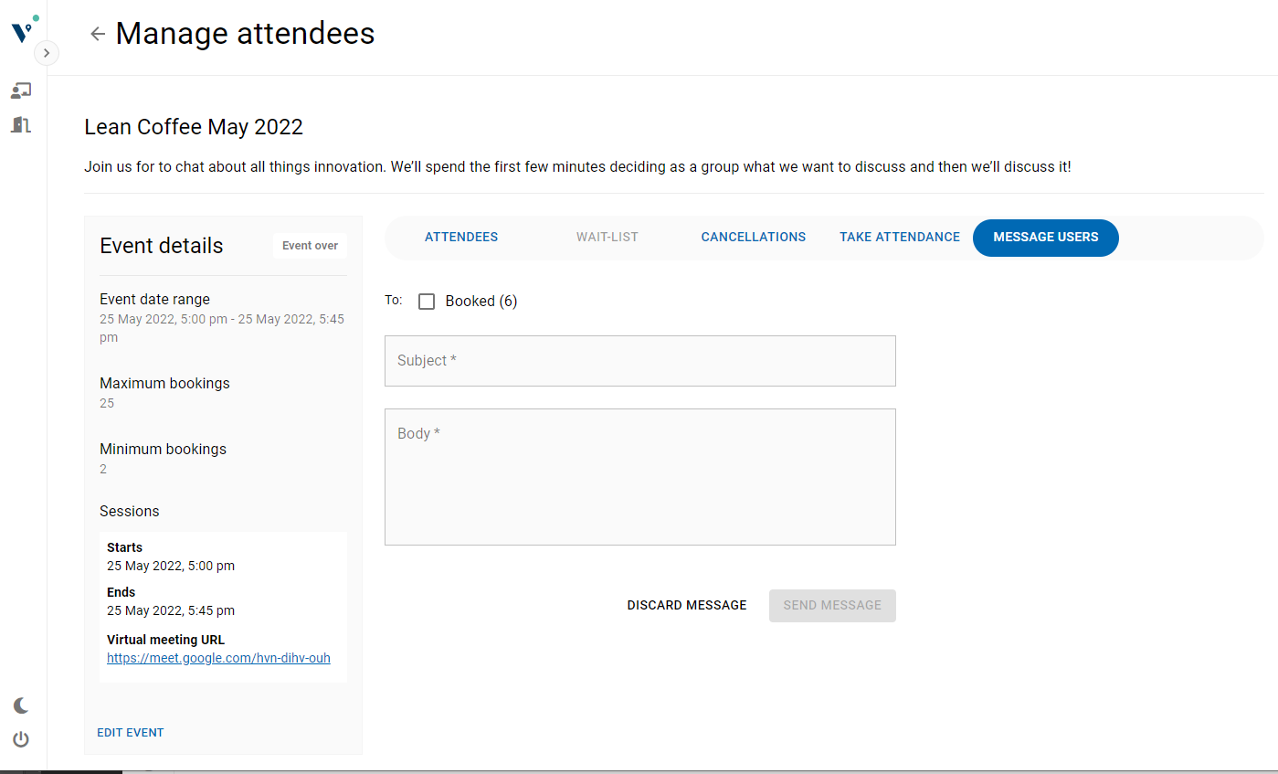Expand the left sidebar with the chevron

pyautogui.click(x=47, y=53)
